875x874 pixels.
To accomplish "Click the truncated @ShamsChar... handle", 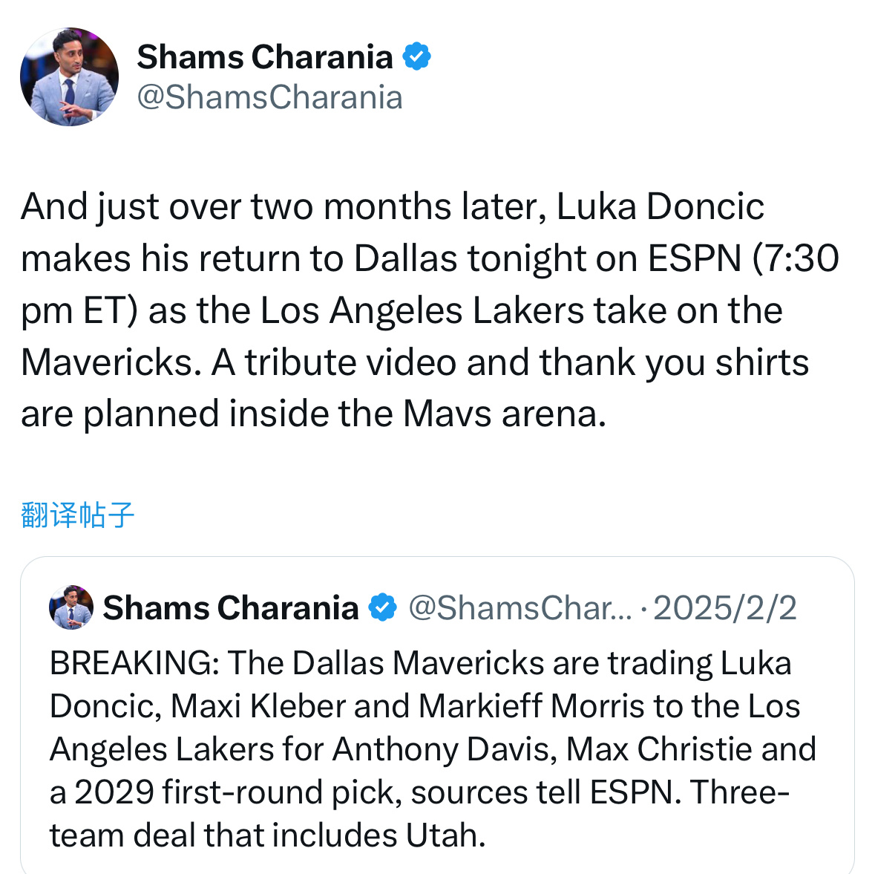I will tap(520, 607).
